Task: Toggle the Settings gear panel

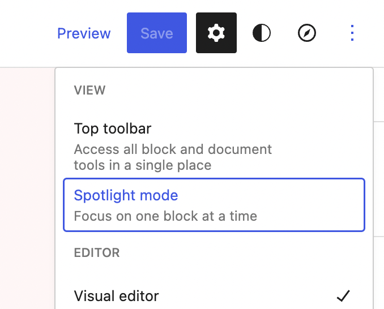Action: click(216, 33)
